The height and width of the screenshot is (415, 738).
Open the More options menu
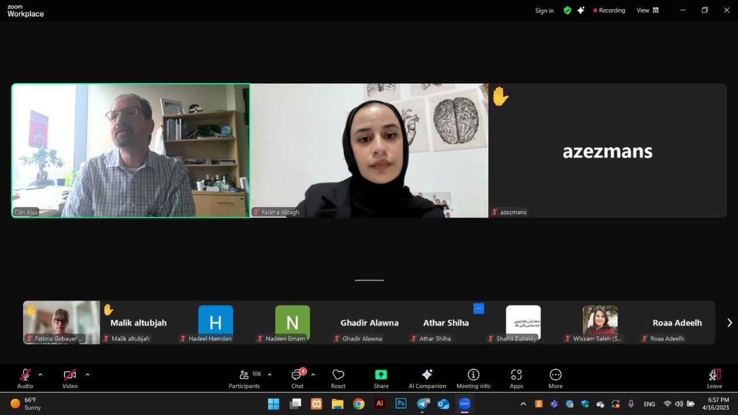coord(555,378)
